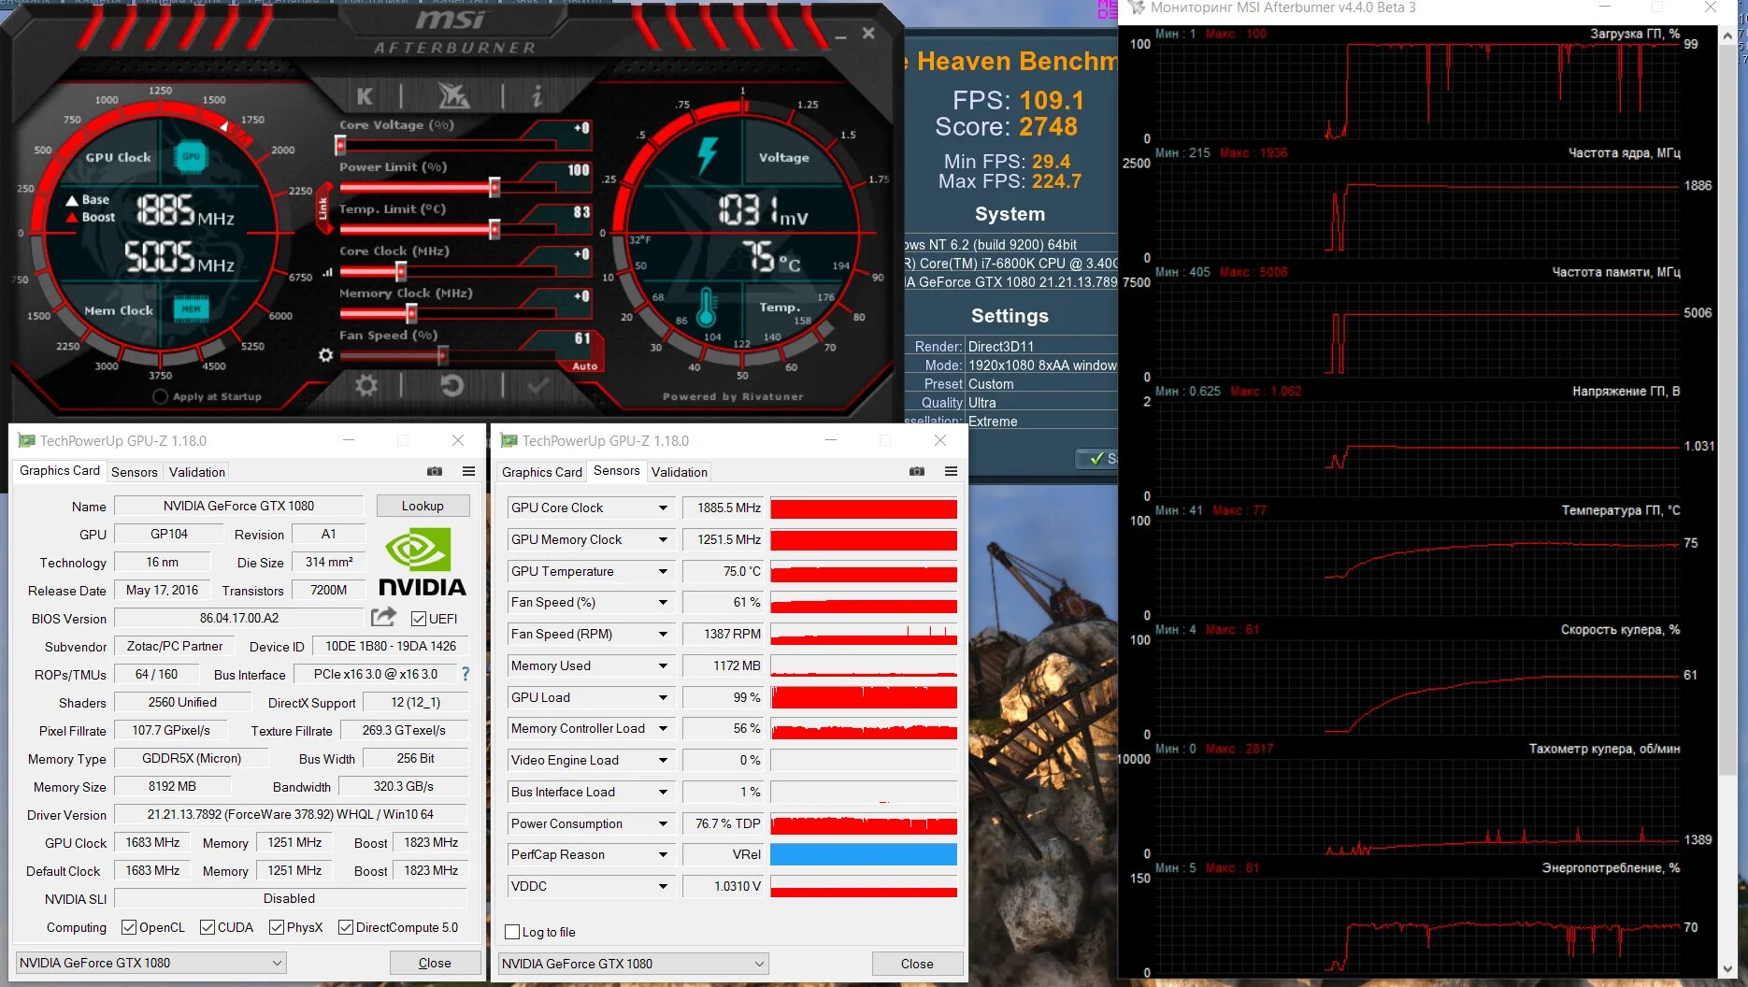Select Sensors tab in right GPU-Z window
This screenshot has width=1748, height=987.
pos(617,470)
